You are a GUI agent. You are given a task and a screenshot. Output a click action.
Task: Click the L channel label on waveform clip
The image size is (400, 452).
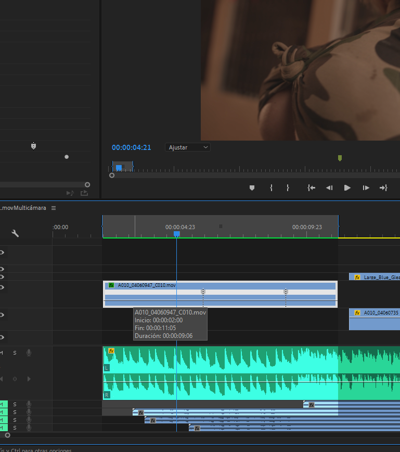coord(107,368)
